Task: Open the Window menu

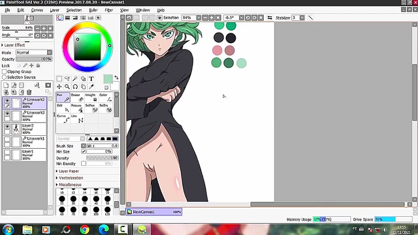Action: pos(143,10)
